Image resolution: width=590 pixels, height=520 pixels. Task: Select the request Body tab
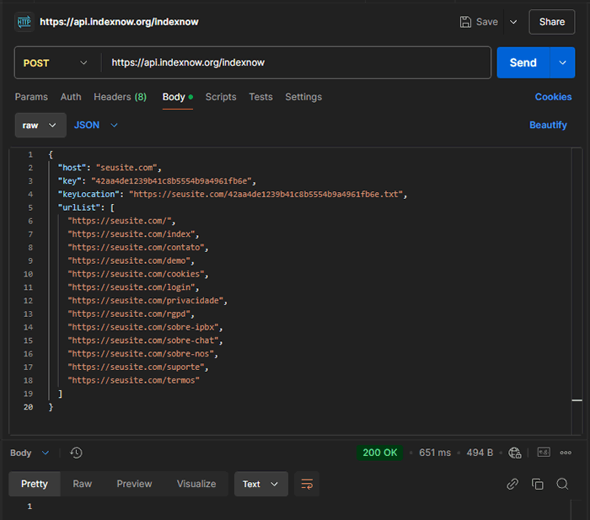click(178, 97)
